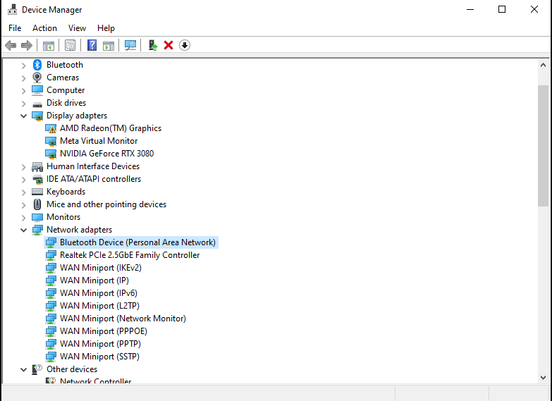Select WAN Miniport (IP)
Viewport: 552px width, 401px height.
(94, 280)
